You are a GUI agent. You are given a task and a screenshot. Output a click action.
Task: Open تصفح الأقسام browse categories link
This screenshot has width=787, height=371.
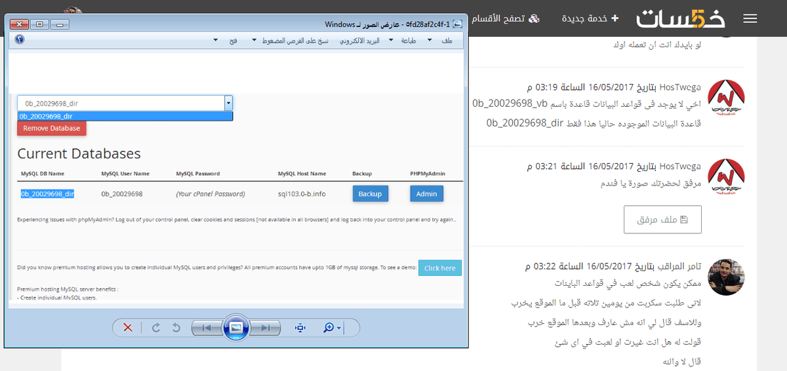point(505,18)
